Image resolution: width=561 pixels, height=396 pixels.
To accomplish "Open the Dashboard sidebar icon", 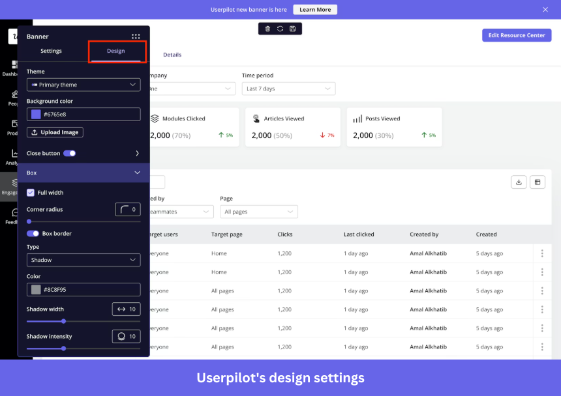I will coord(14,64).
